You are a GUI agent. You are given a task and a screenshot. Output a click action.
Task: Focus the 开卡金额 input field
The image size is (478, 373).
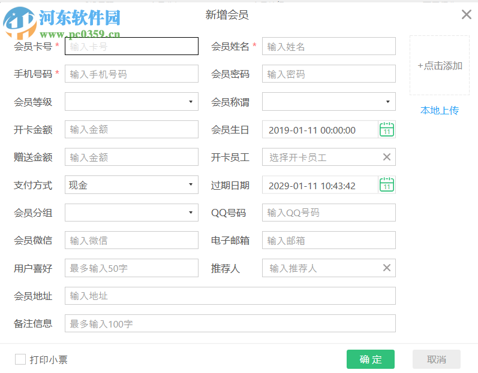click(x=131, y=129)
